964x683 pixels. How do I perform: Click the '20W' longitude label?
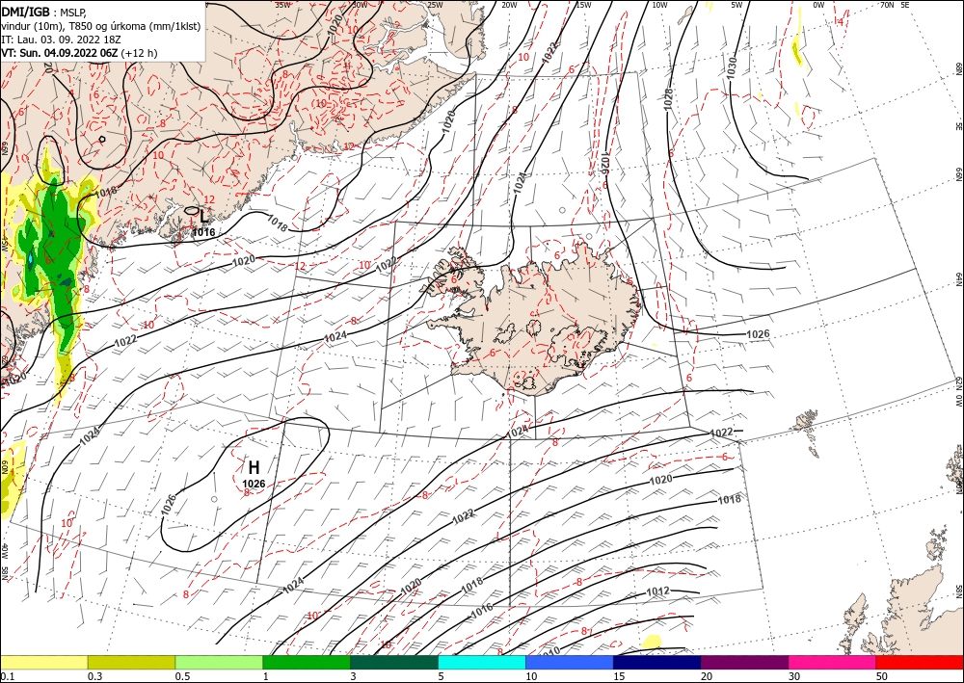point(509,5)
